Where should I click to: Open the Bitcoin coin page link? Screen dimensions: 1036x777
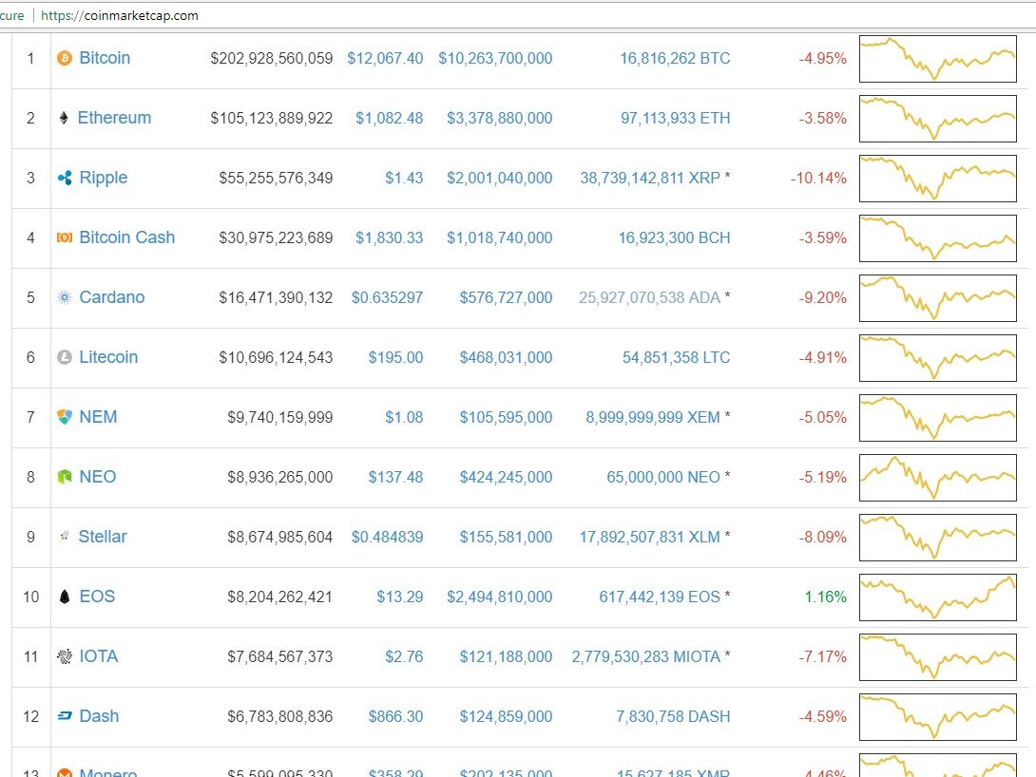coord(105,58)
